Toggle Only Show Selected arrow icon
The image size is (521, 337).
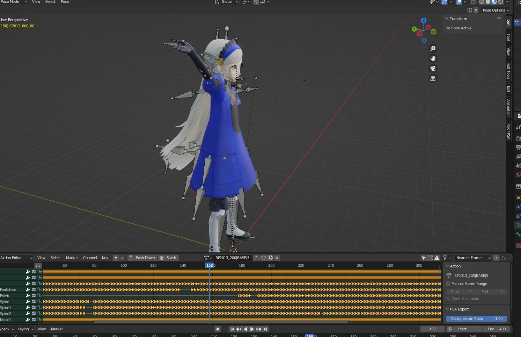[424, 258]
